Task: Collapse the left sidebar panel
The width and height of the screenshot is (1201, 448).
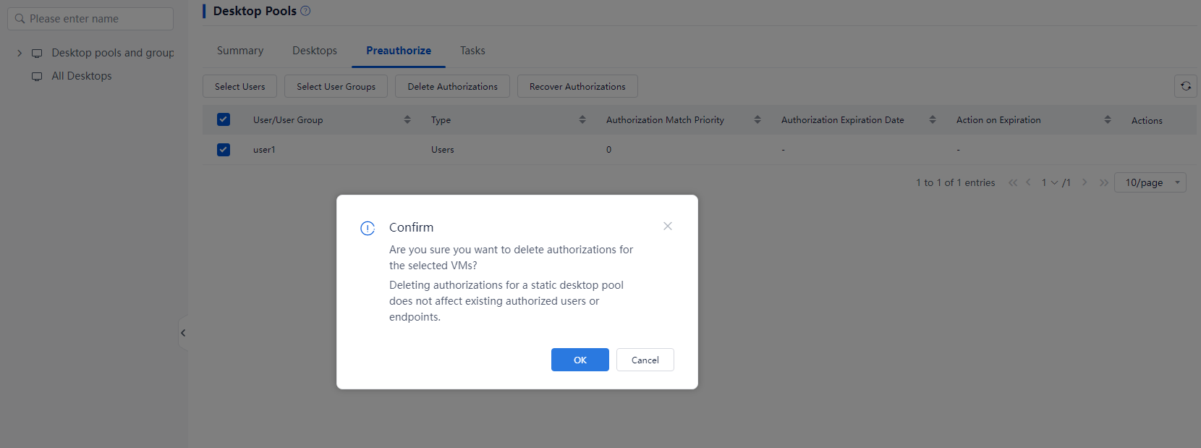Action: pos(183,333)
